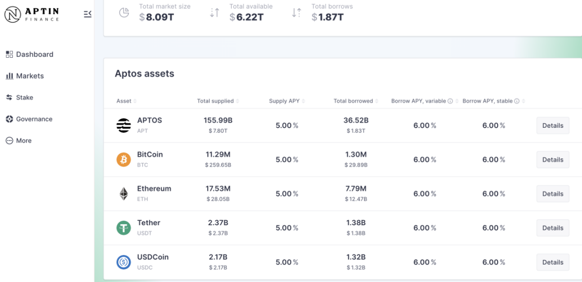Screen dimensions: 582x282
Task: Expand the More sidebar menu
Action: click(x=19, y=140)
